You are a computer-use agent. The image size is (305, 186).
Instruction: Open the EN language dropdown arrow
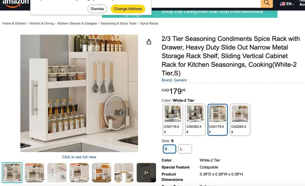tap(293, 4)
